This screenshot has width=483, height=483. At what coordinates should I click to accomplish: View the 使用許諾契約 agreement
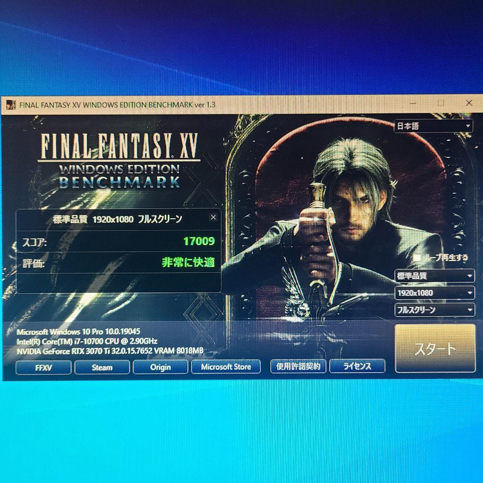click(x=298, y=366)
